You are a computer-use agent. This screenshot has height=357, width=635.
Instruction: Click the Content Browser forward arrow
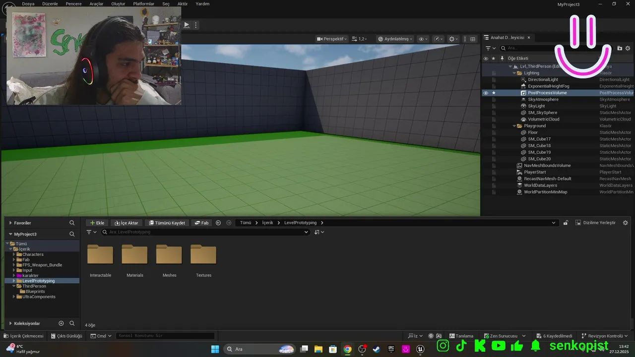229,223
